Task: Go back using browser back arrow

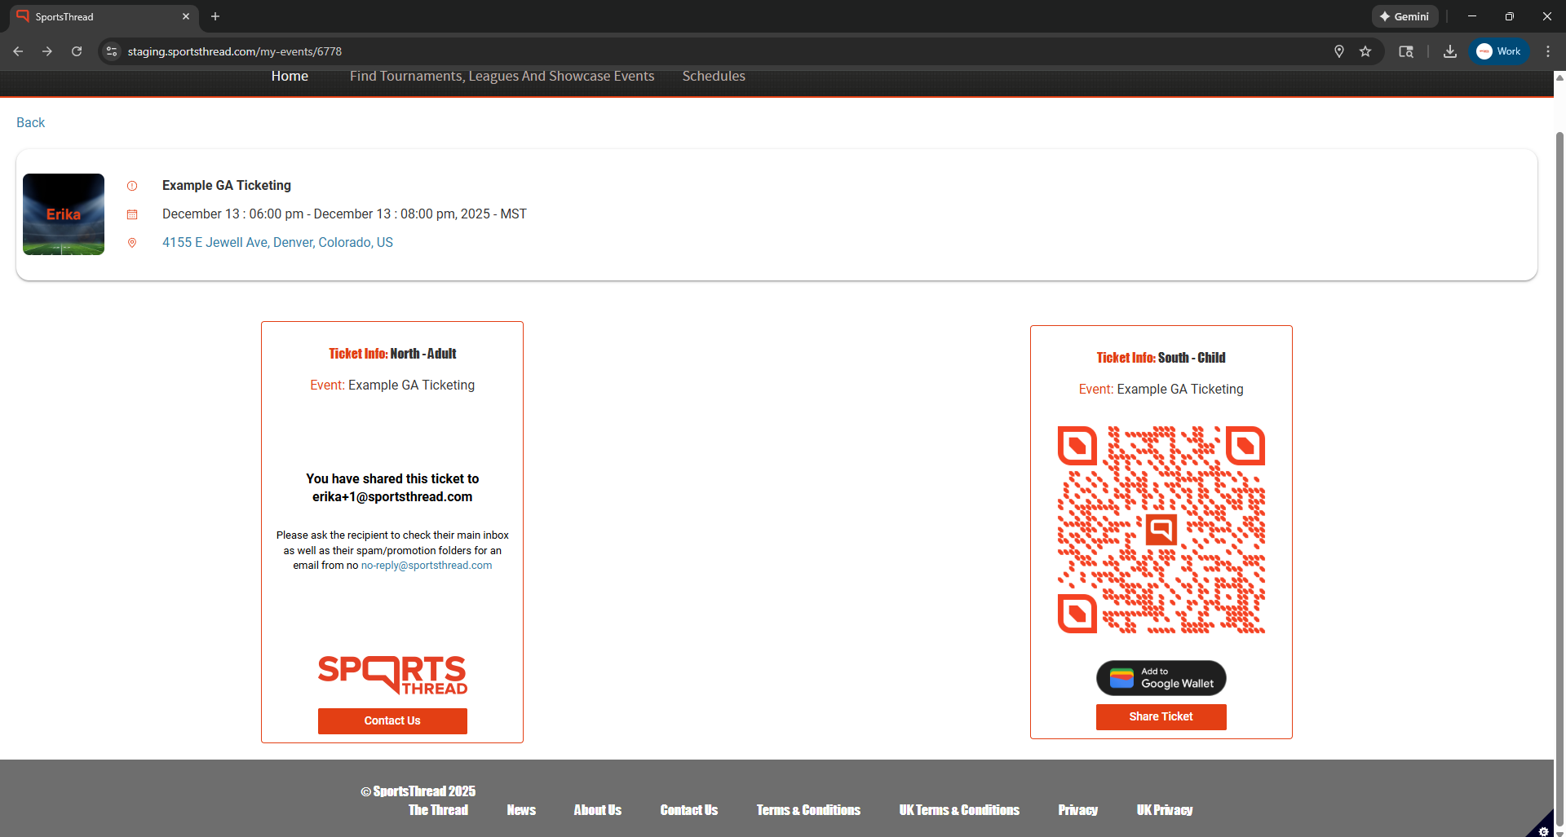Action: point(18,51)
